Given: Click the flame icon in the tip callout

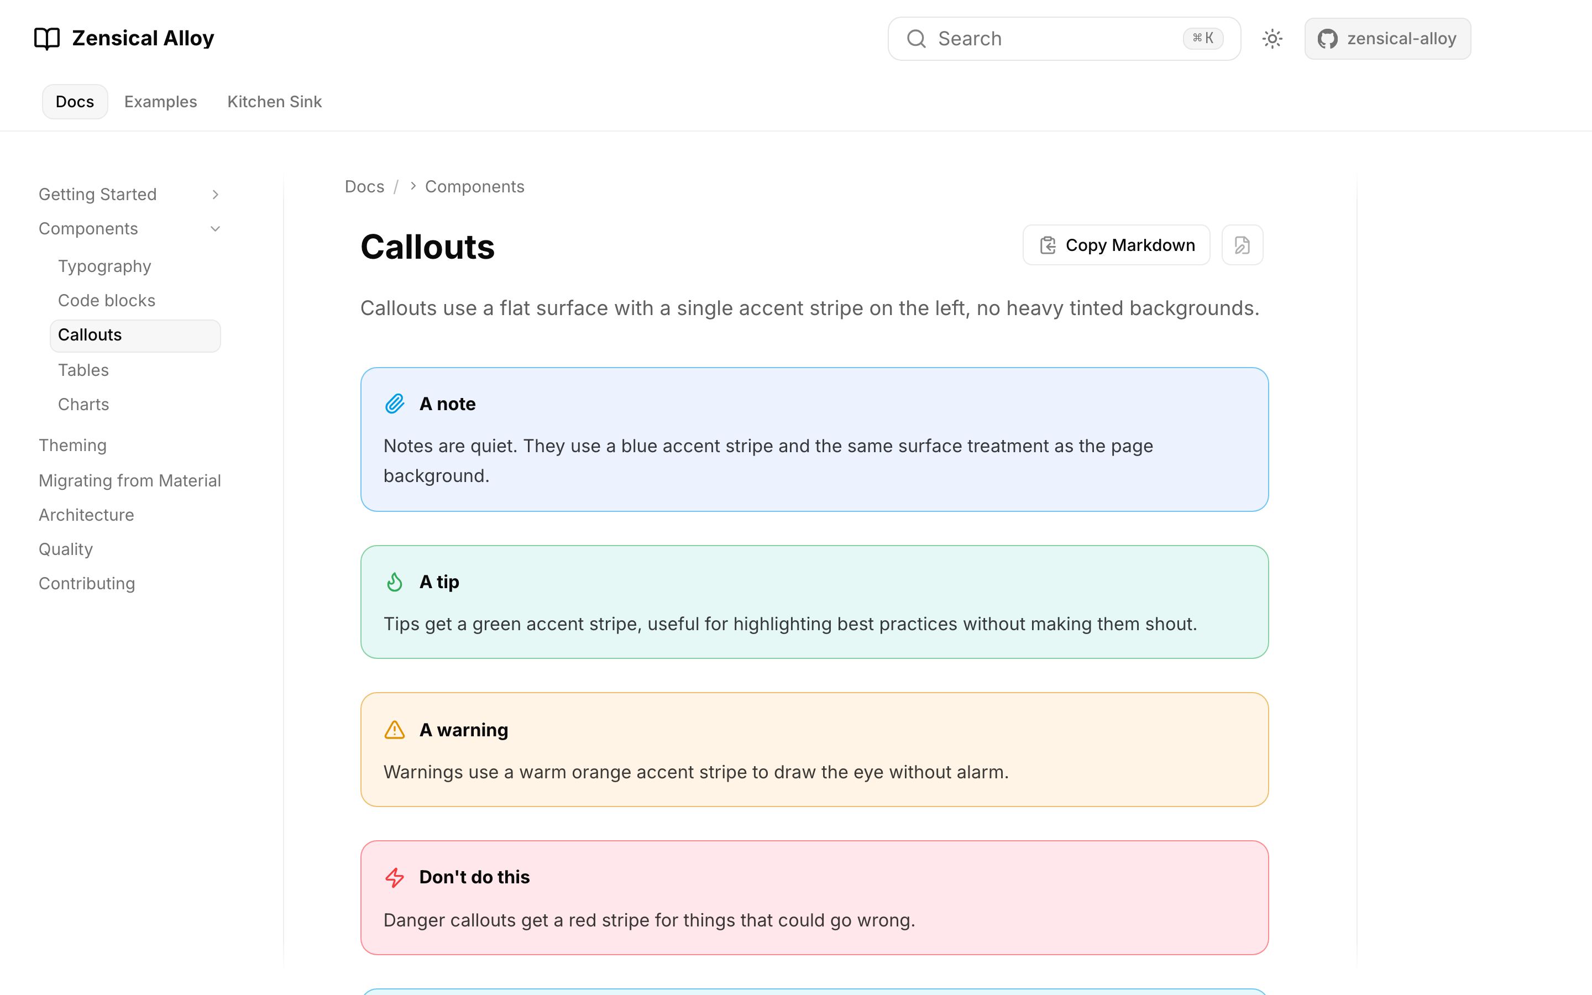Looking at the screenshot, I should 395,582.
